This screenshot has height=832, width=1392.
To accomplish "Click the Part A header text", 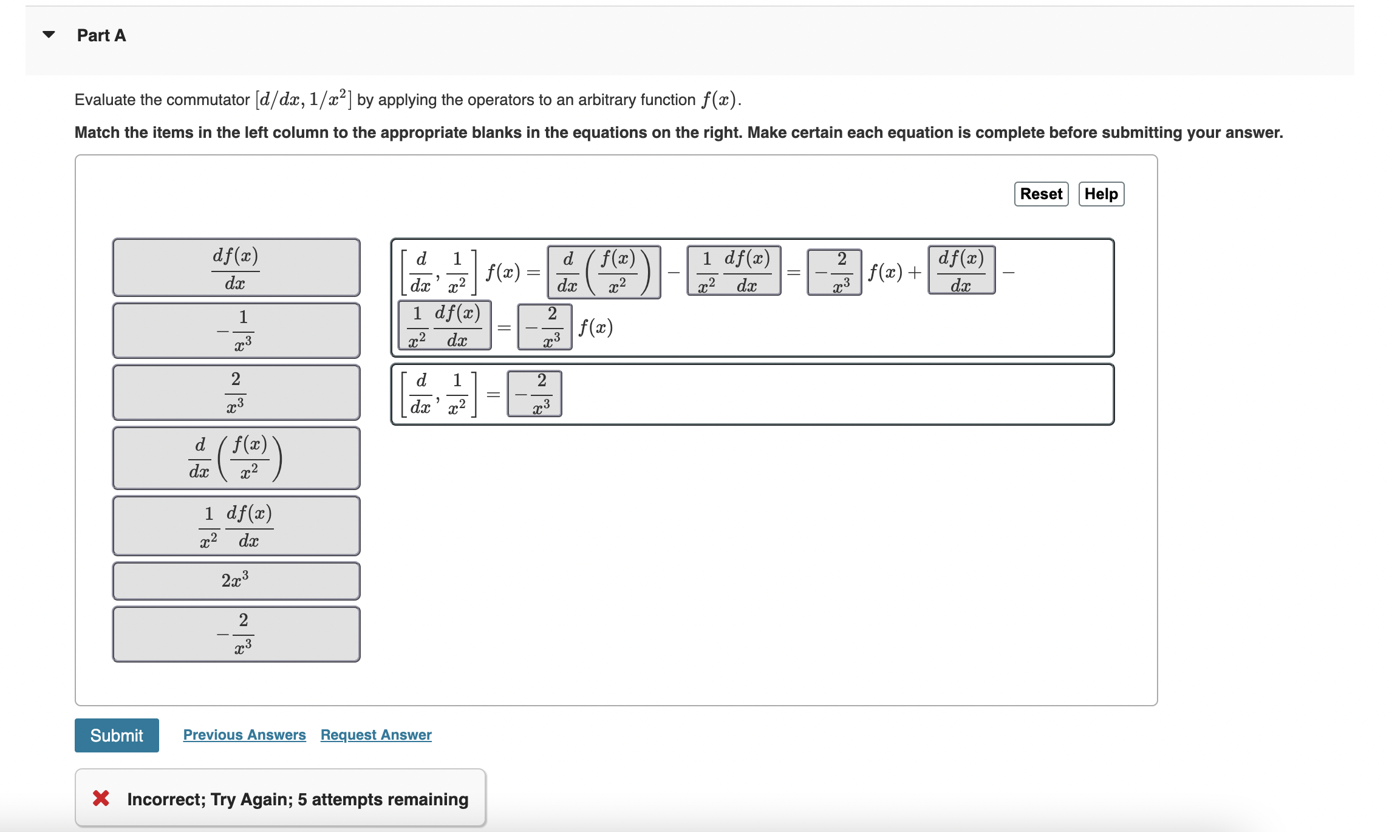I will pos(101,35).
